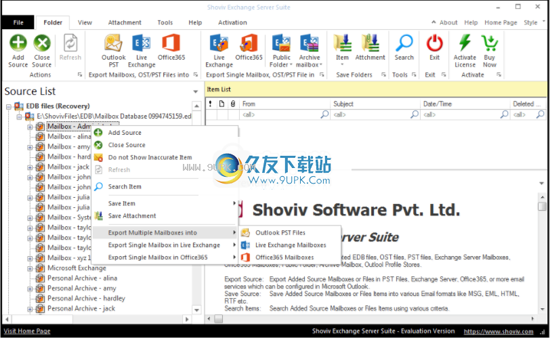The height and width of the screenshot is (338, 550).
Task: Expand the Mailbox - jack node
Action: [x=30, y=167]
